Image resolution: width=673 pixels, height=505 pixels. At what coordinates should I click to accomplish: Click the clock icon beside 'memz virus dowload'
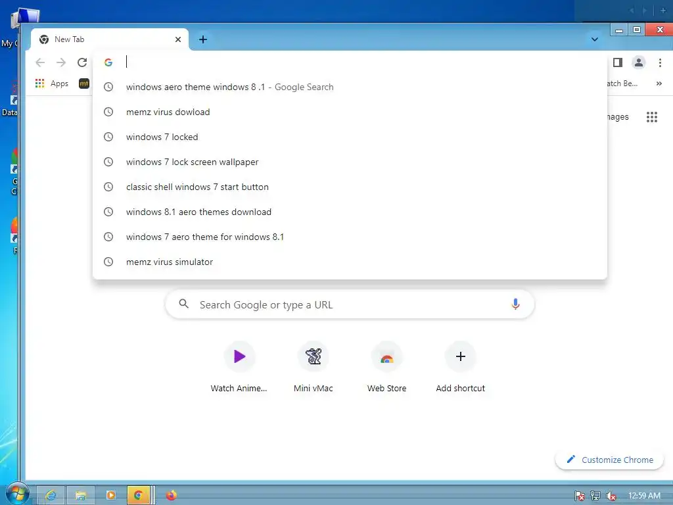(108, 112)
